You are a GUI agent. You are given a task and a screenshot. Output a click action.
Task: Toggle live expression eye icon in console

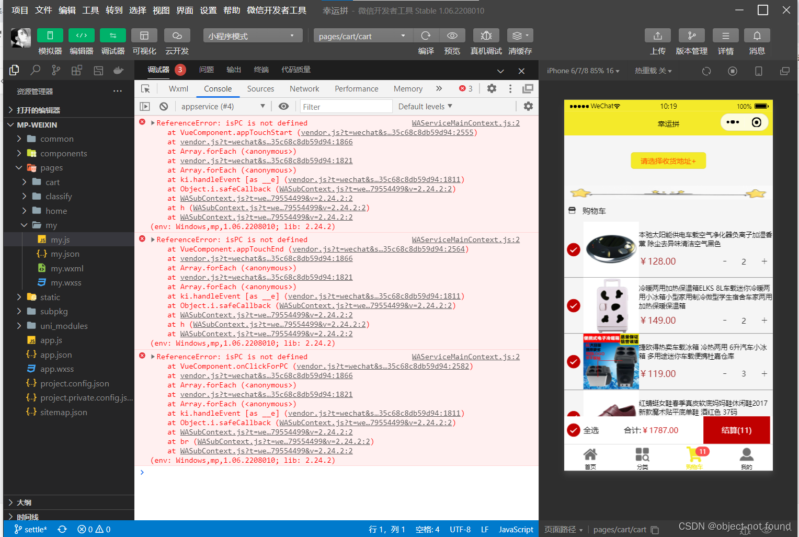pos(283,107)
